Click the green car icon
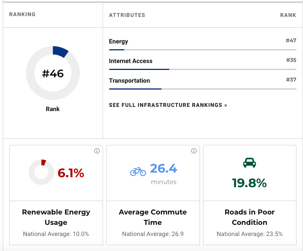 (250, 163)
